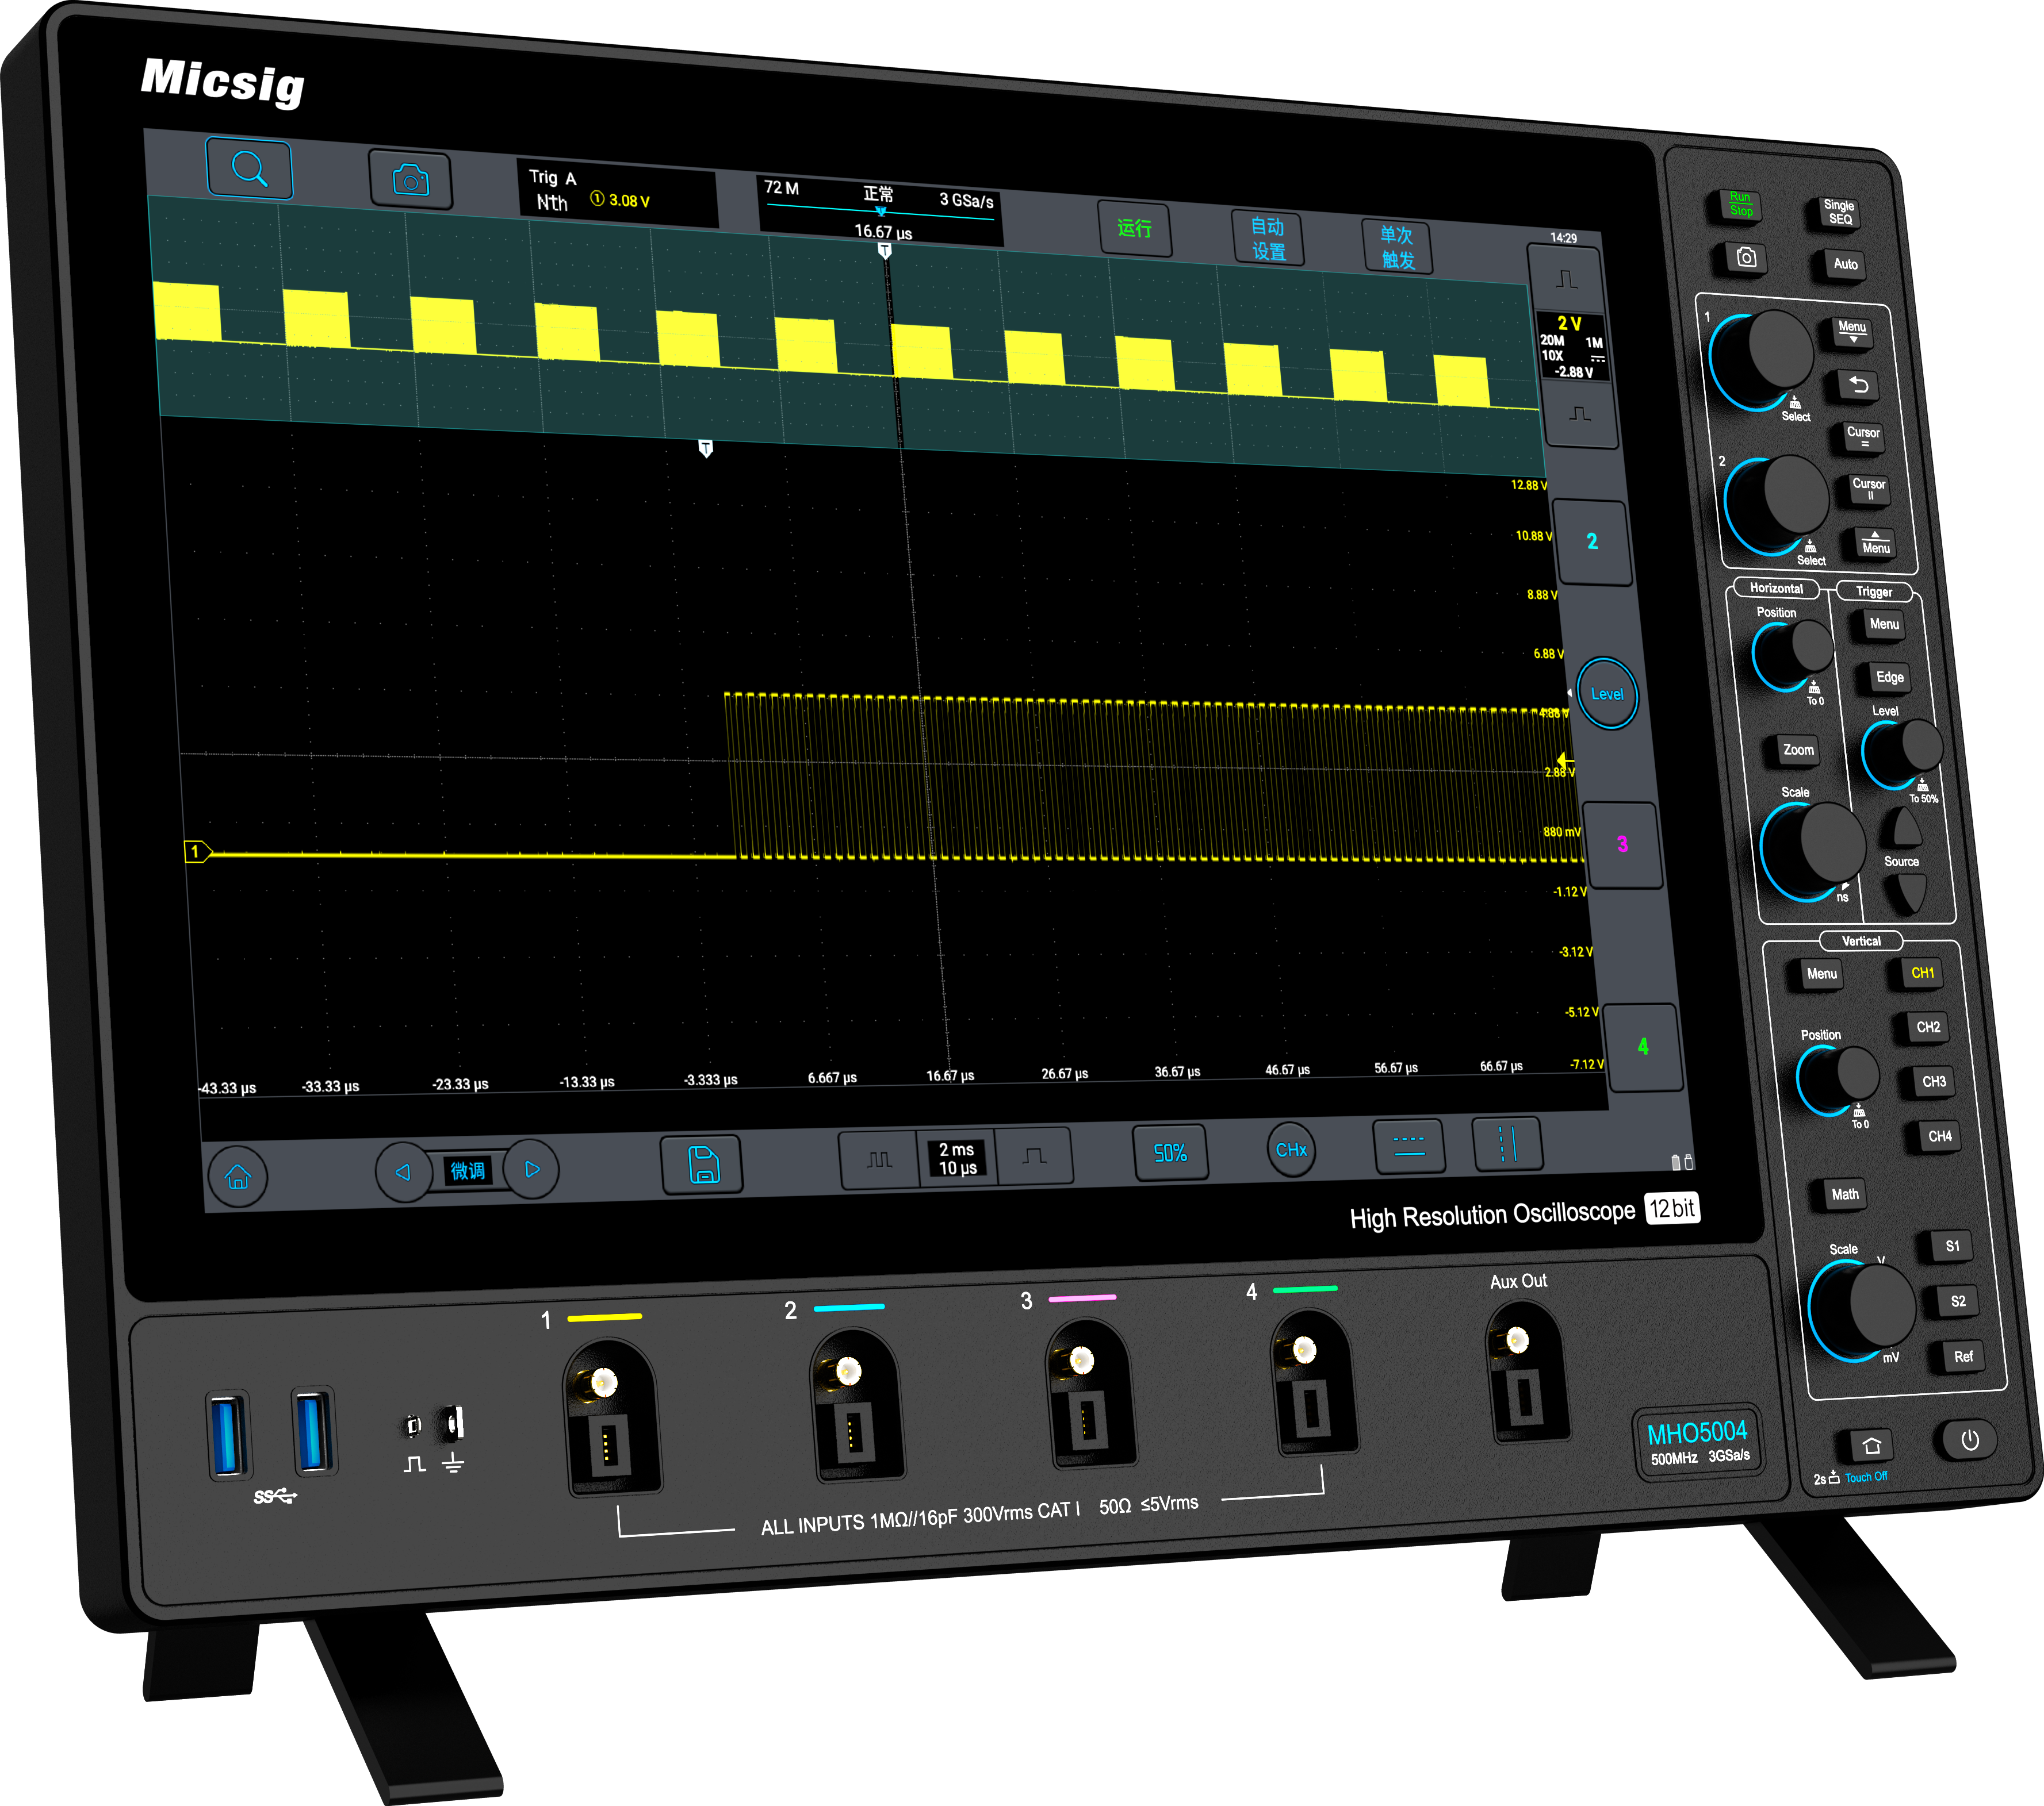Tap the floppy disk save icon
Viewport: 2044px width, 1806px height.
click(703, 1165)
